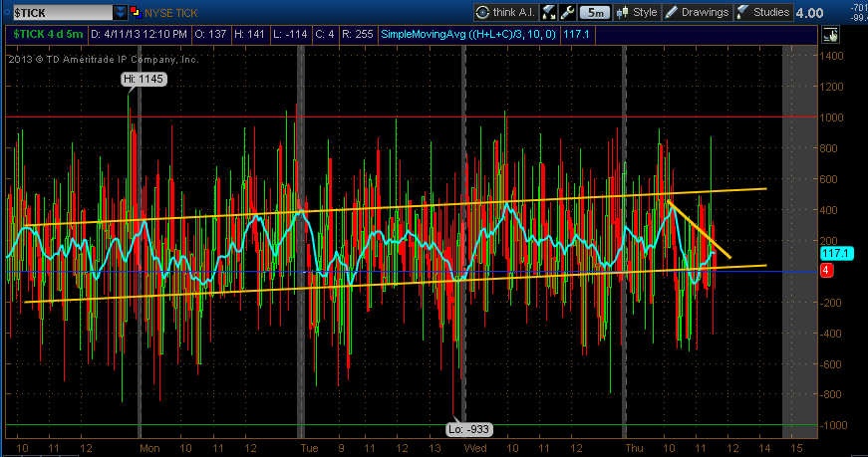The width and height of the screenshot is (868, 457).
Task: Click the 4.00 value at the toolbar right
Action: (x=809, y=13)
